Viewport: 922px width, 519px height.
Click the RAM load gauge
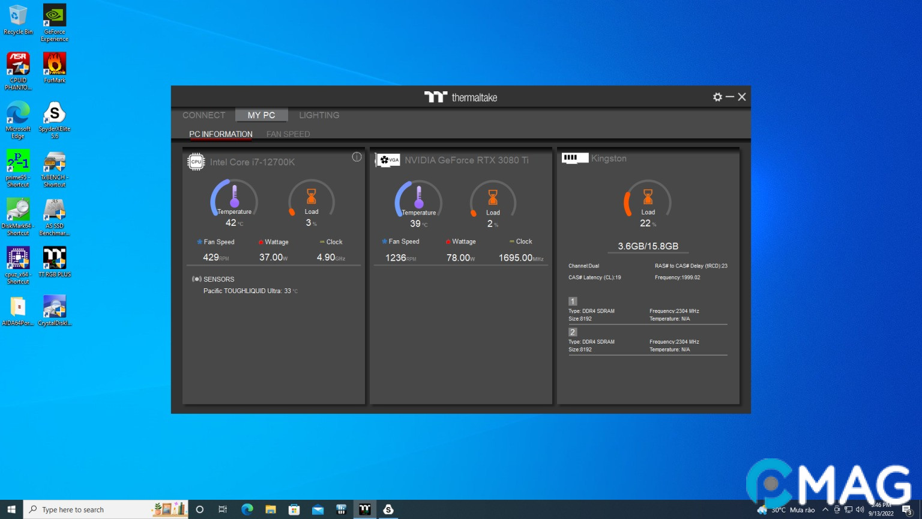tap(648, 201)
